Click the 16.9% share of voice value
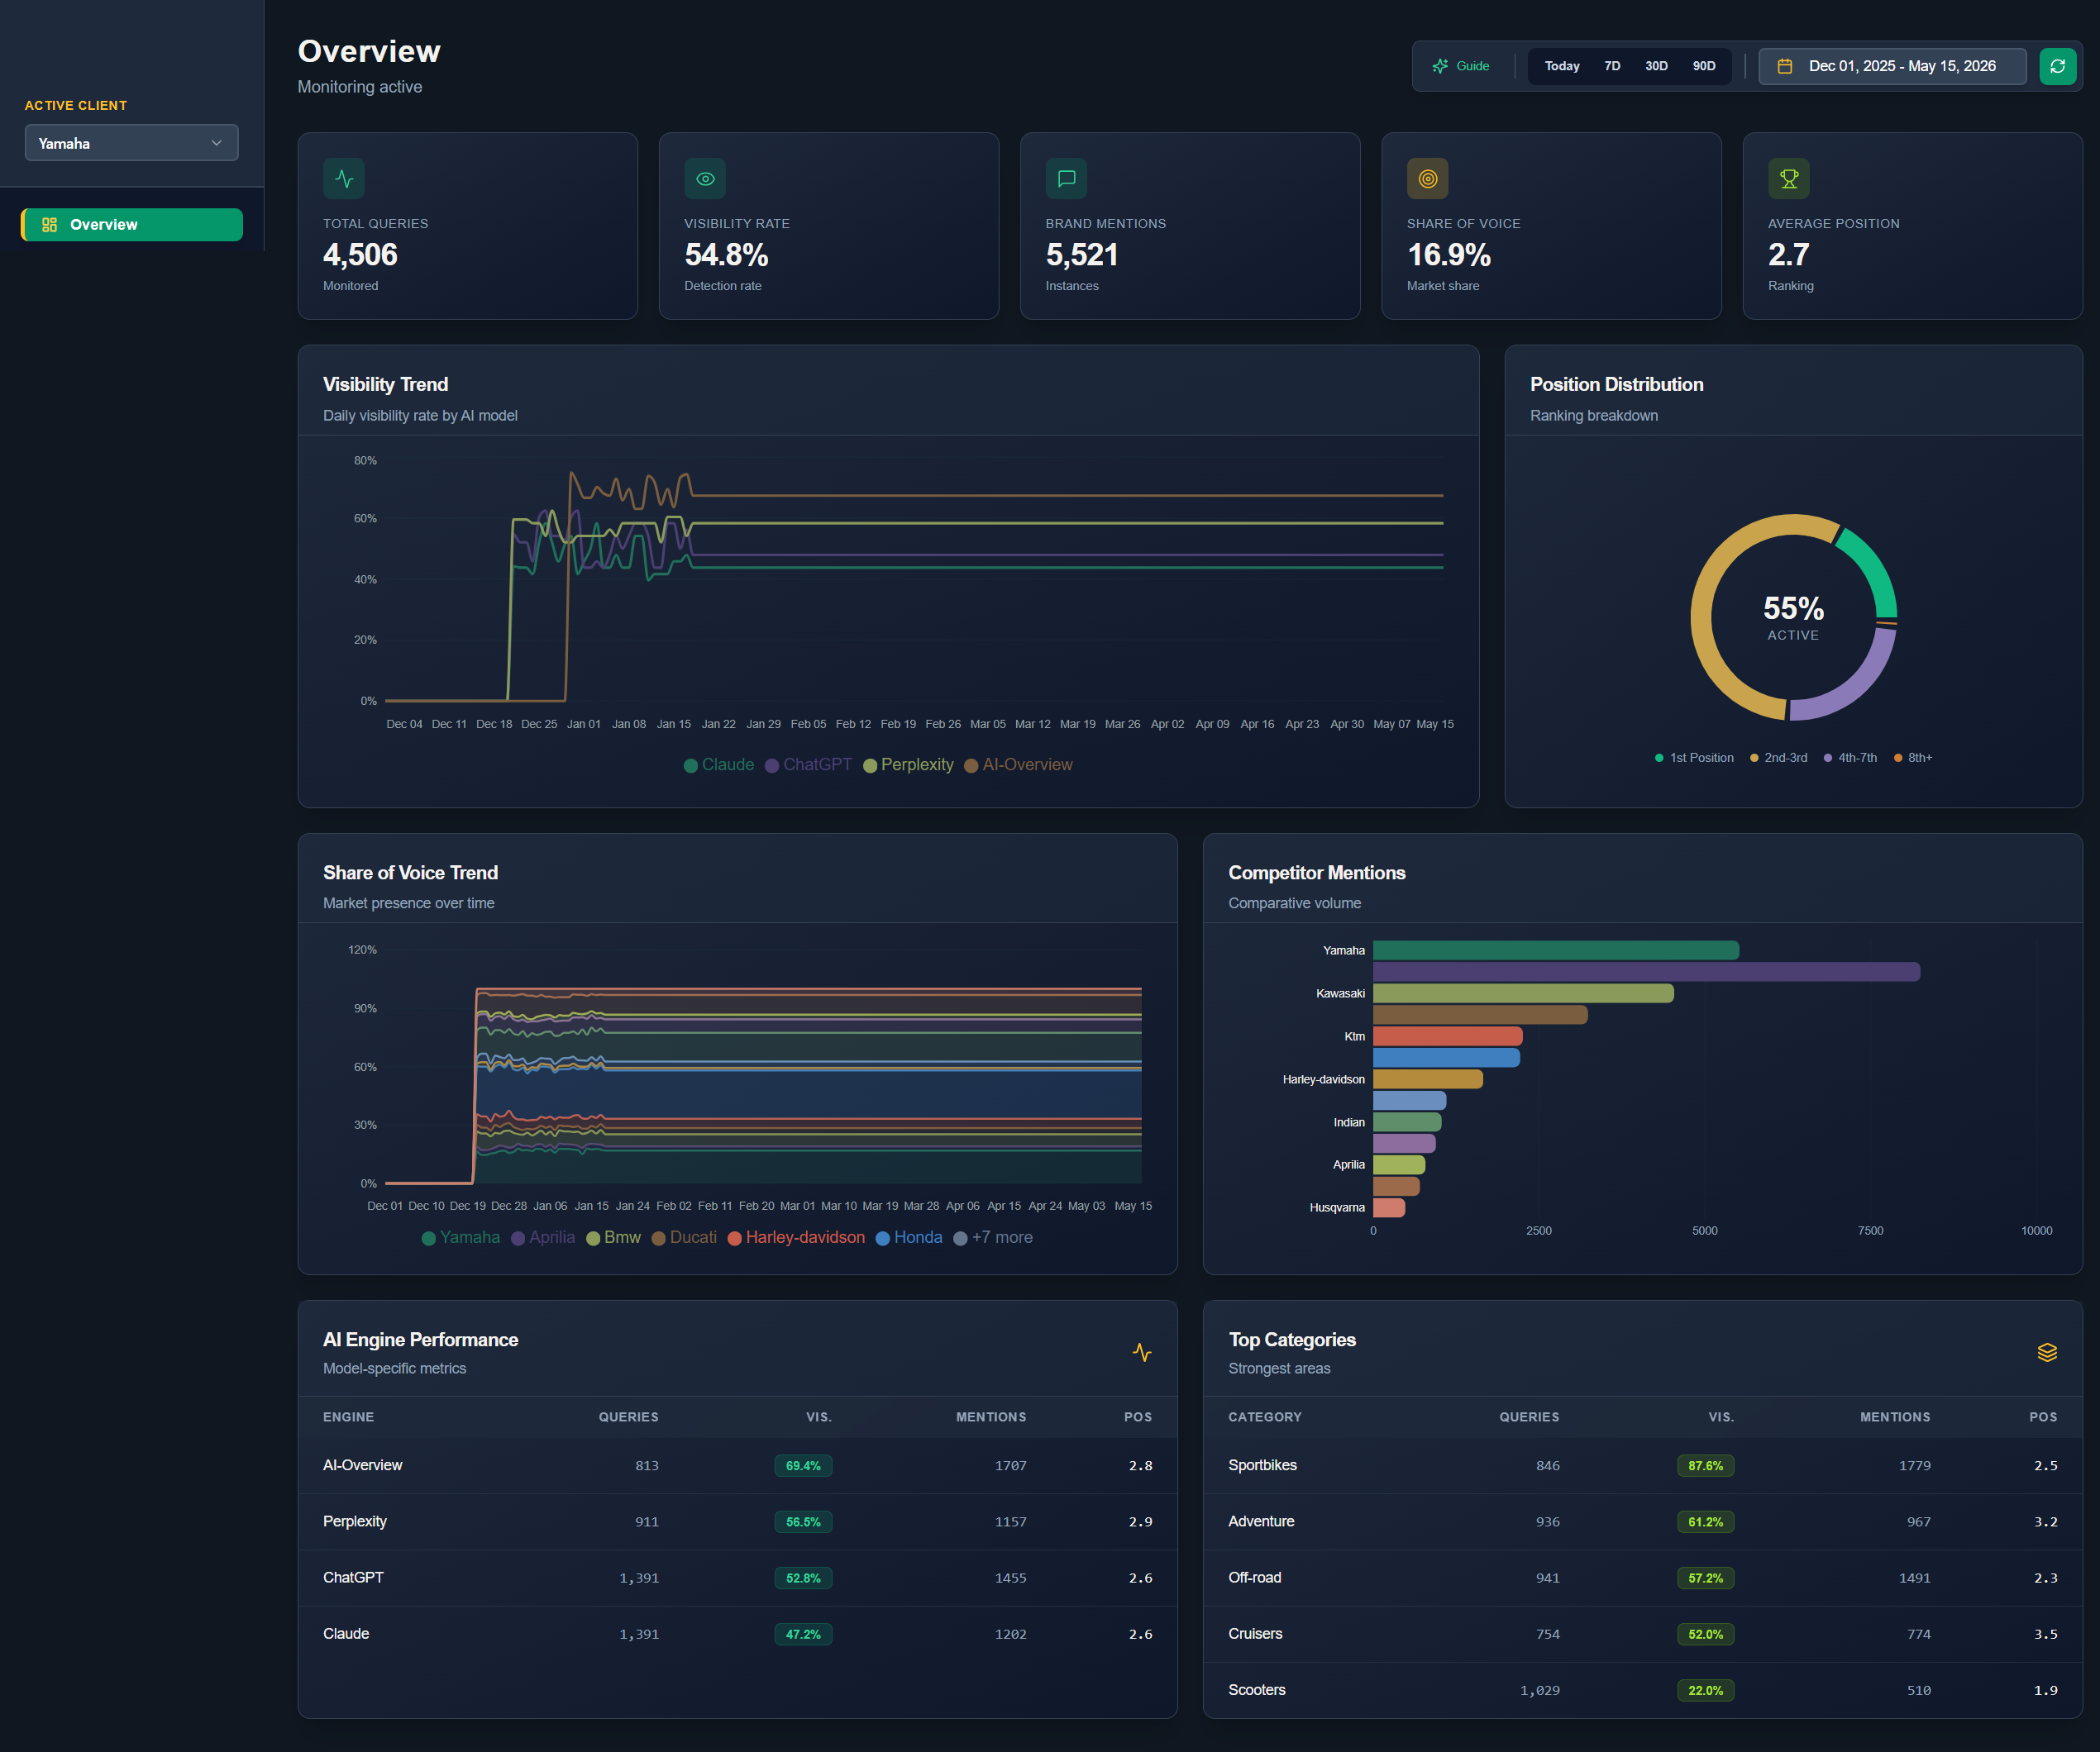This screenshot has height=1752, width=2100. 1448,255
